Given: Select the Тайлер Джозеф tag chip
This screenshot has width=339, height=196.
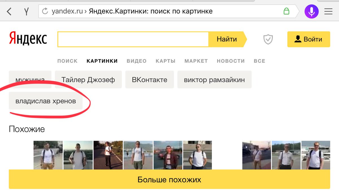Looking at the screenshot, I should click(x=88, y=79).
